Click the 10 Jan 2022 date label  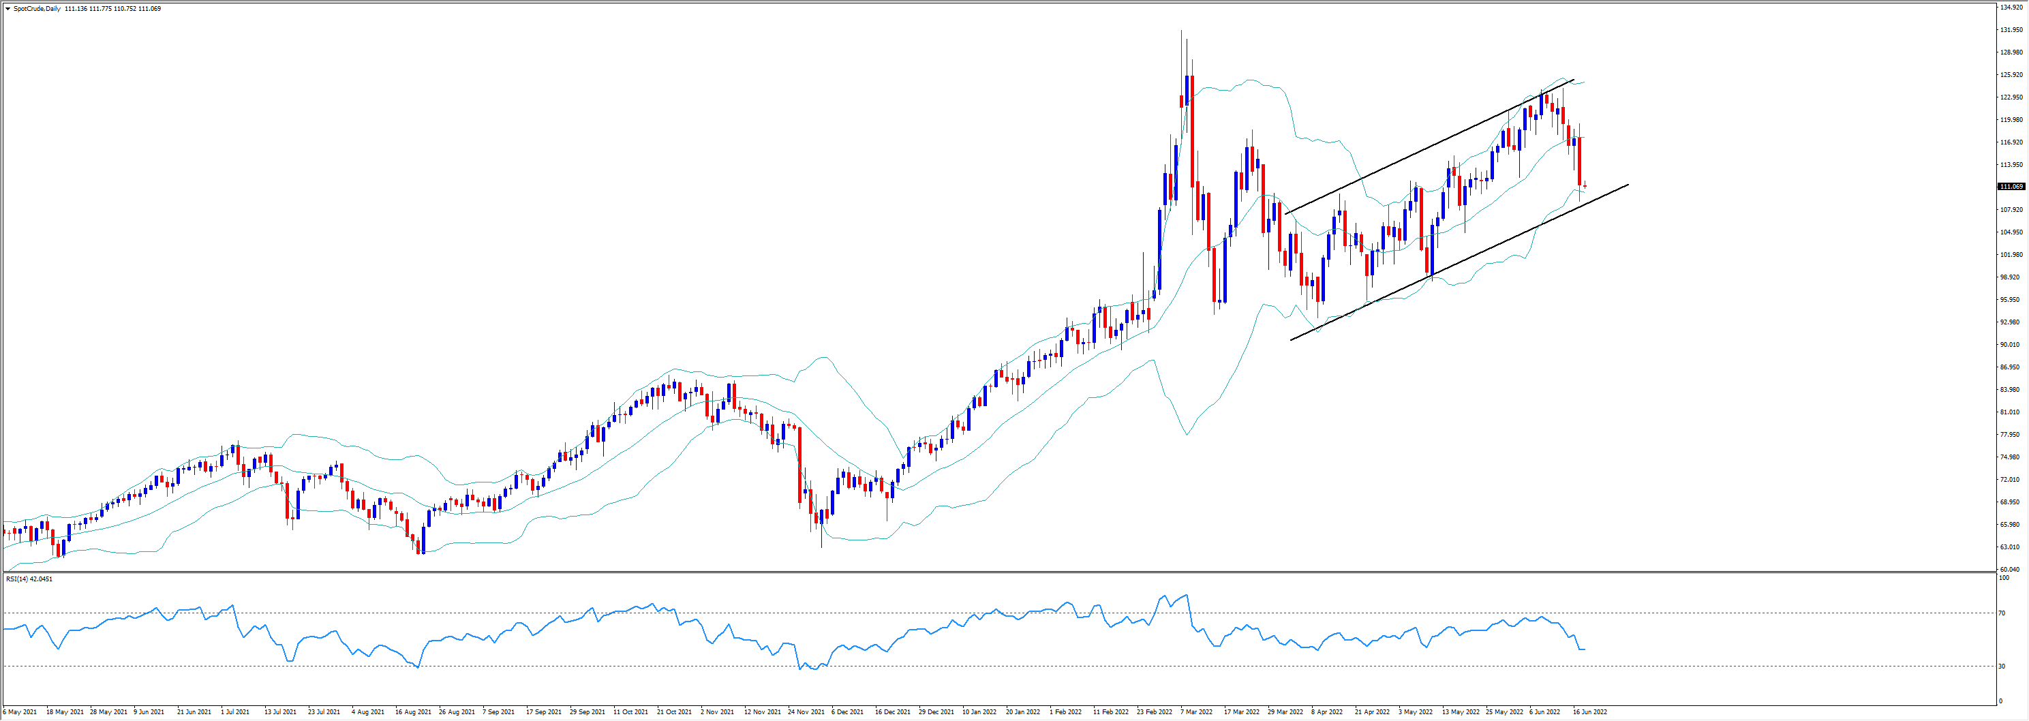[979, 712]
